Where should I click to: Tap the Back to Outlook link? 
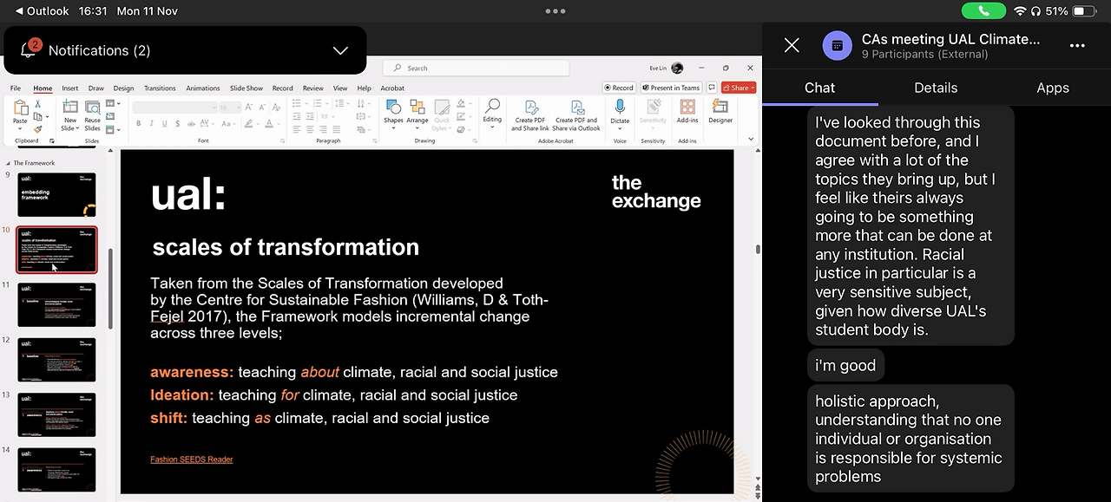tap(42, 11)
